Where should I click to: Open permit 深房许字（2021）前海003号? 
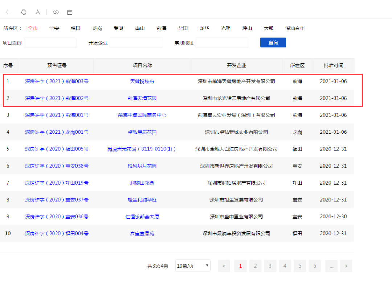[x=57, y=82]
